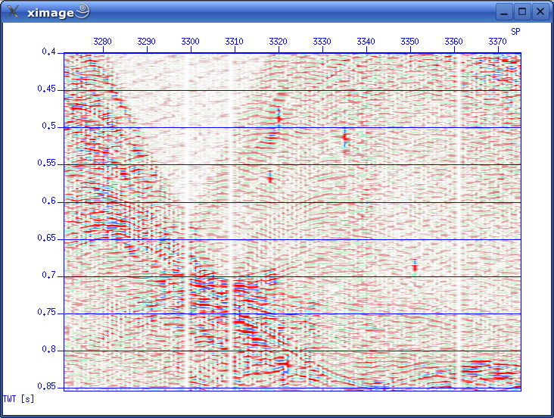The width and height of the screenshot is (554, 418).
Task: Click the 0.4 time axis label
Action: pos(49,52)
